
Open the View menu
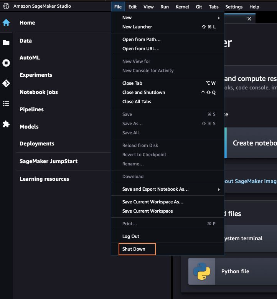(x=148, y=7)
